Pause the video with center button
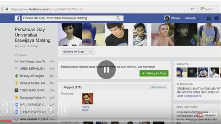Image resolution: width=221 pixels, height=124 pixels. [106, 70]
